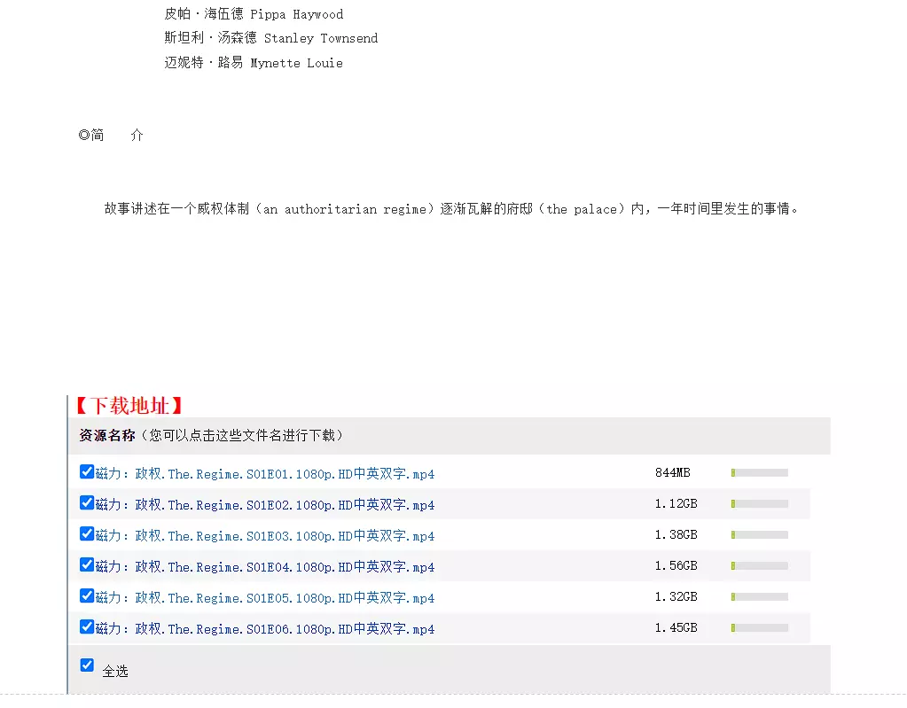Uncheck the S01E01 episode checkbox
907x708 pixels.
[x=86, y=472]
